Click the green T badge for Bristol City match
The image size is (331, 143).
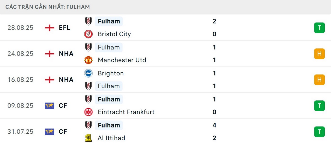tap(319, 28)
